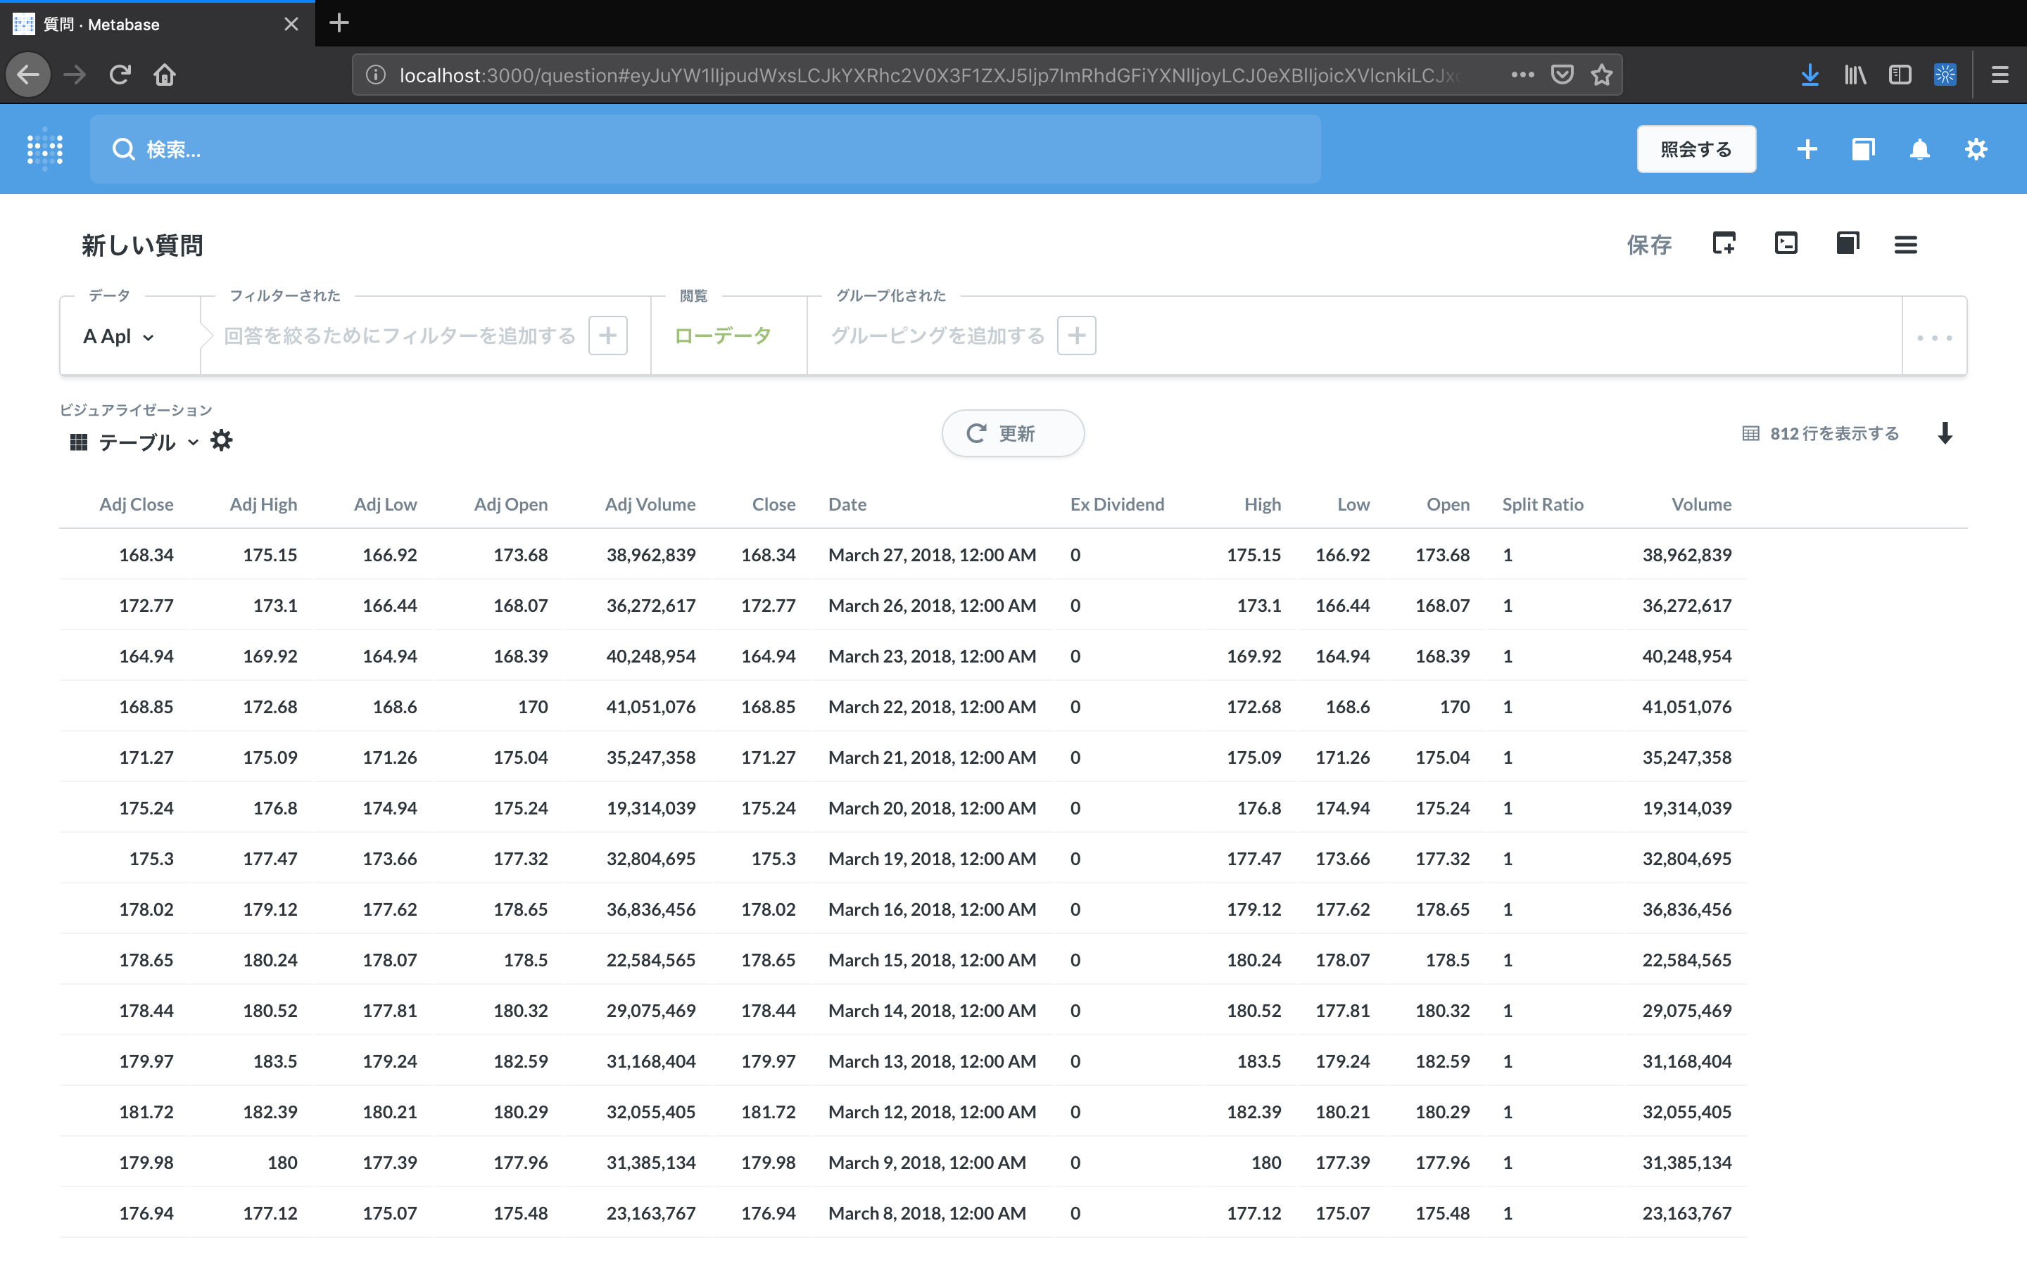2027x1266 pixels.
Task: Click the Metabase logo home icon
Action: (x=45, y=150)
